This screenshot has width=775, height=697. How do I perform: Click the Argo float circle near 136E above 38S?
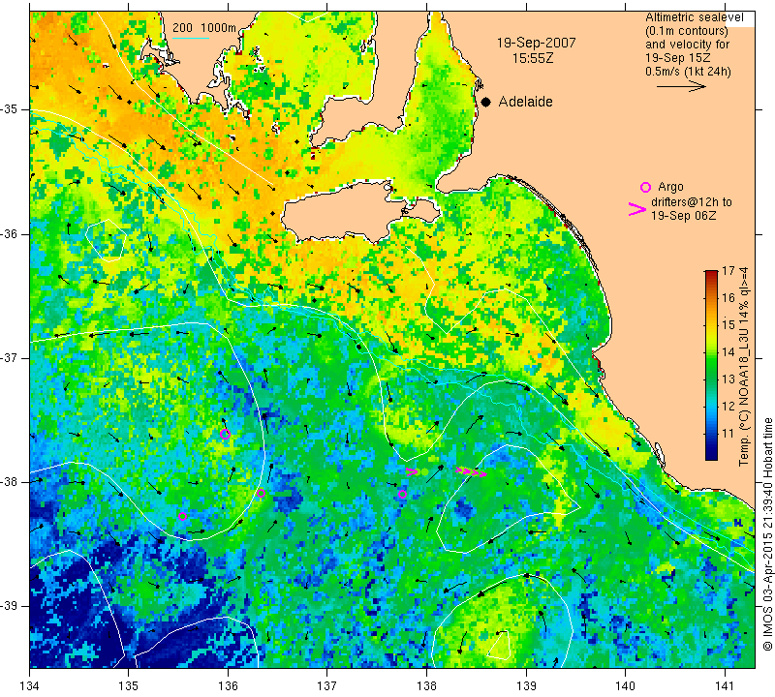225,435
